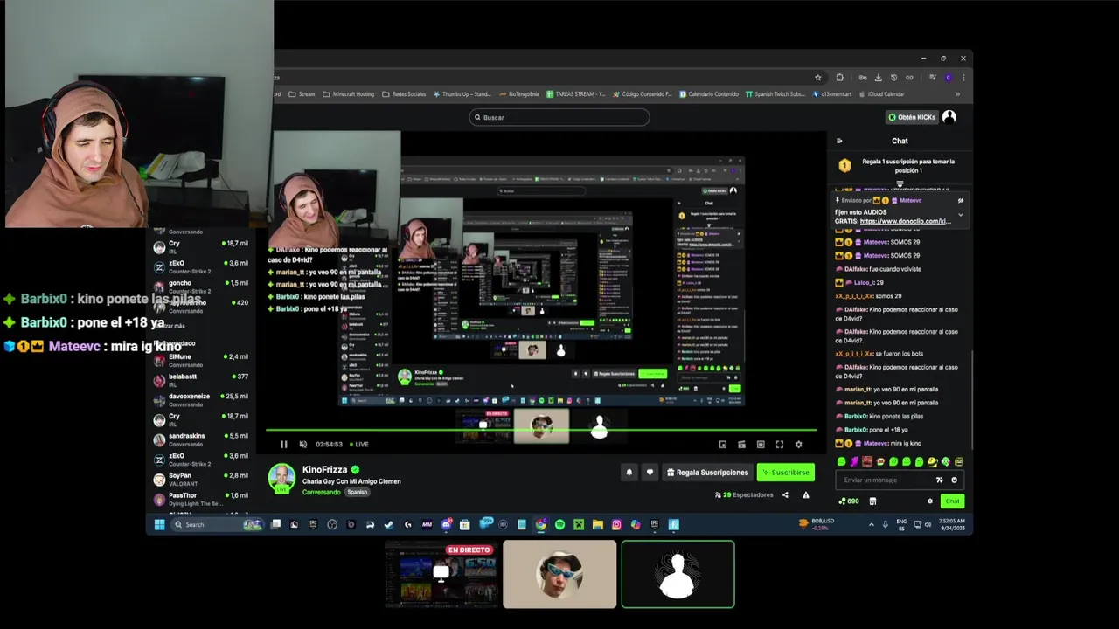This screenshot has width=1119, height=629.
Task: Open Calendario Contenido bookmark
Action: [x=709, y=94]
